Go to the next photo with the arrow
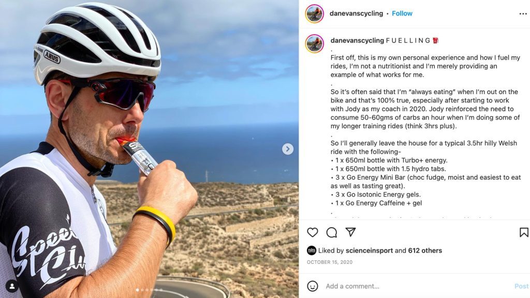Screen dimensions: 530x298 [288, 149]
